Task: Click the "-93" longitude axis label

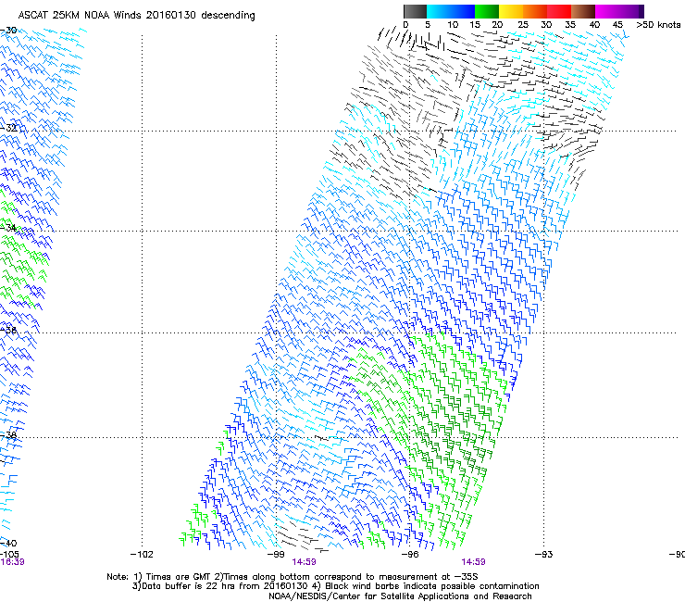Action: tap(544, 555)
